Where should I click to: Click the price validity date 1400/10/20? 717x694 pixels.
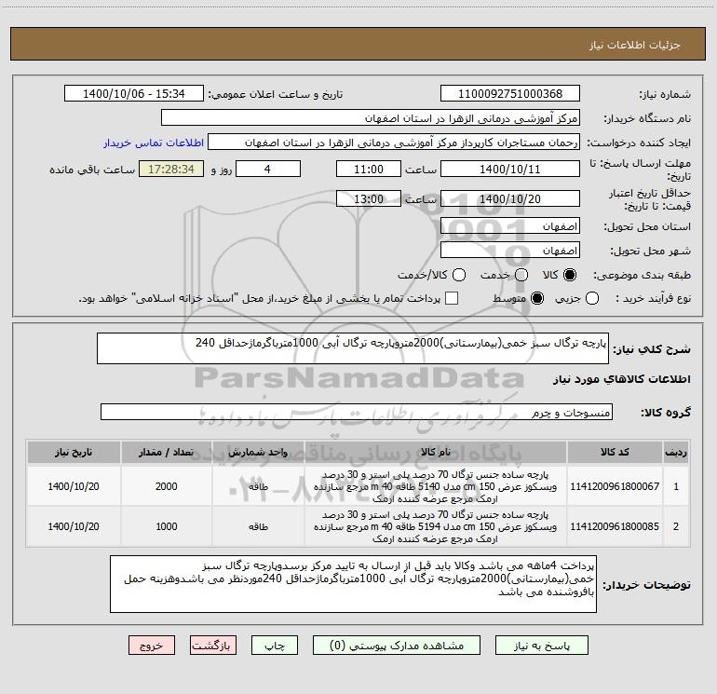tap(510, 199)
